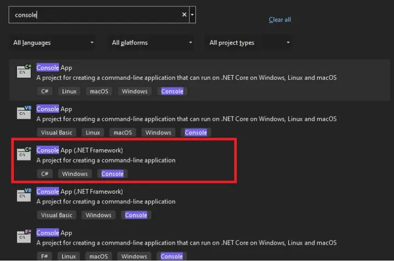394x261 pixels.
Task: Click the Windows tag on the first C# Console App
Action: click(x=135, y=91)
